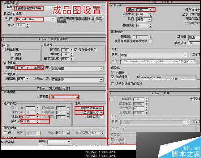Enable the 预滤器 checkbox
The width and height of the screenshot is (201, 158).
pos(134,37)
